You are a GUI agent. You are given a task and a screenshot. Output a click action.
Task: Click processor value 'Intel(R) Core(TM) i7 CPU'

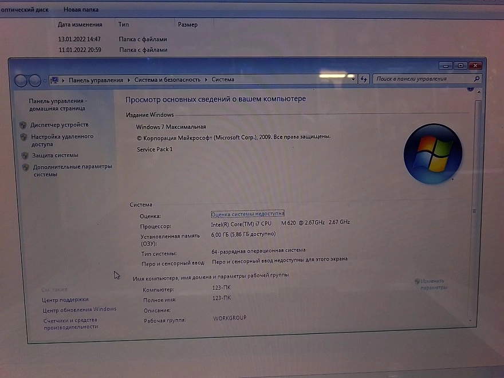point(241,224)
